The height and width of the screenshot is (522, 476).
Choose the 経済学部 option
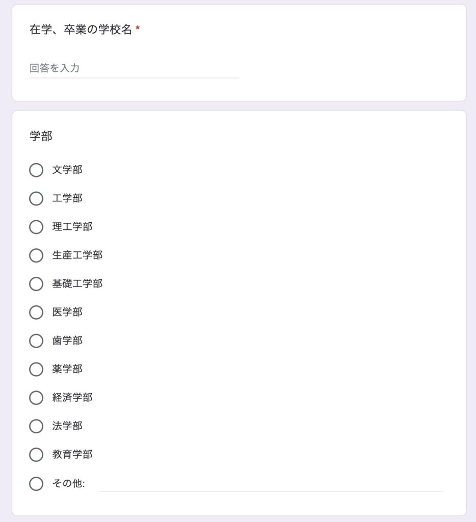(x=36, y=398)
